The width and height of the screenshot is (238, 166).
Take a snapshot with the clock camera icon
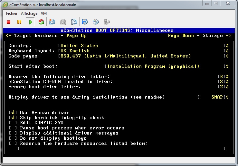[x=52, y=22]
